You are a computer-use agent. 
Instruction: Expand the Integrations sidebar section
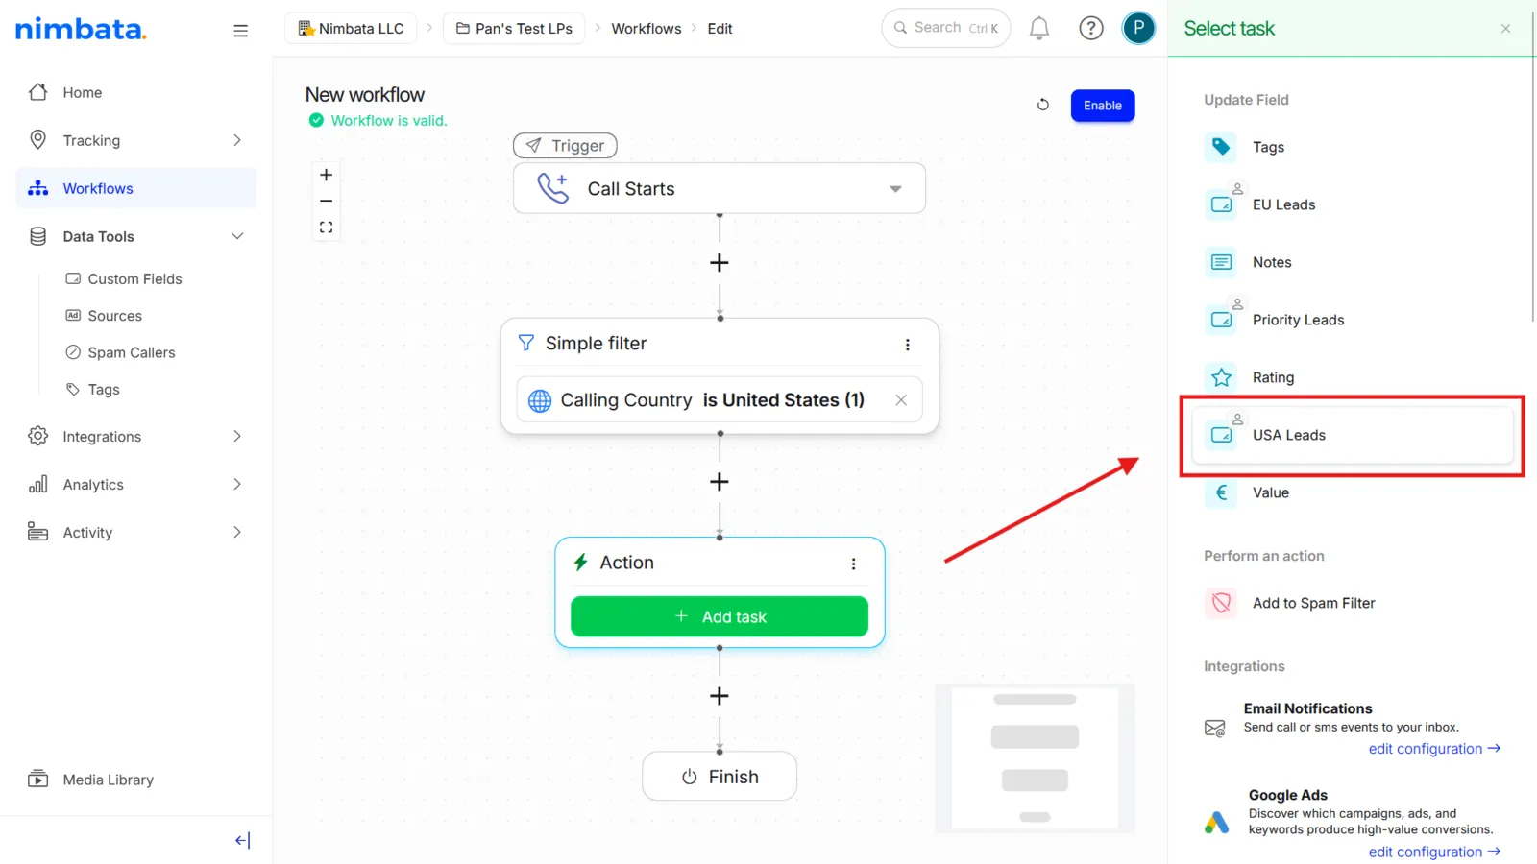(x=236, y=437)
